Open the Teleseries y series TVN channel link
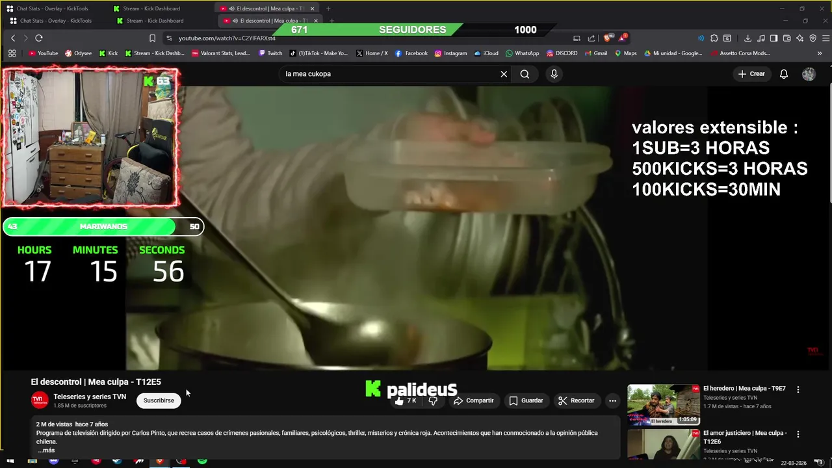This screenshot has width=832, height=468. click(x=90, y=396)
